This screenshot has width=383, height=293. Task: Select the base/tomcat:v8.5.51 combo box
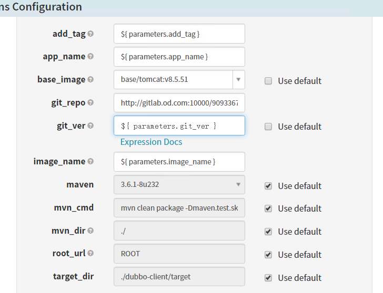click(173, 80)
